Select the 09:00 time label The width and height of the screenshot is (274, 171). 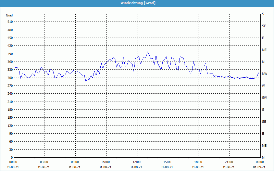pyautogui.click(x=106, y=162)
